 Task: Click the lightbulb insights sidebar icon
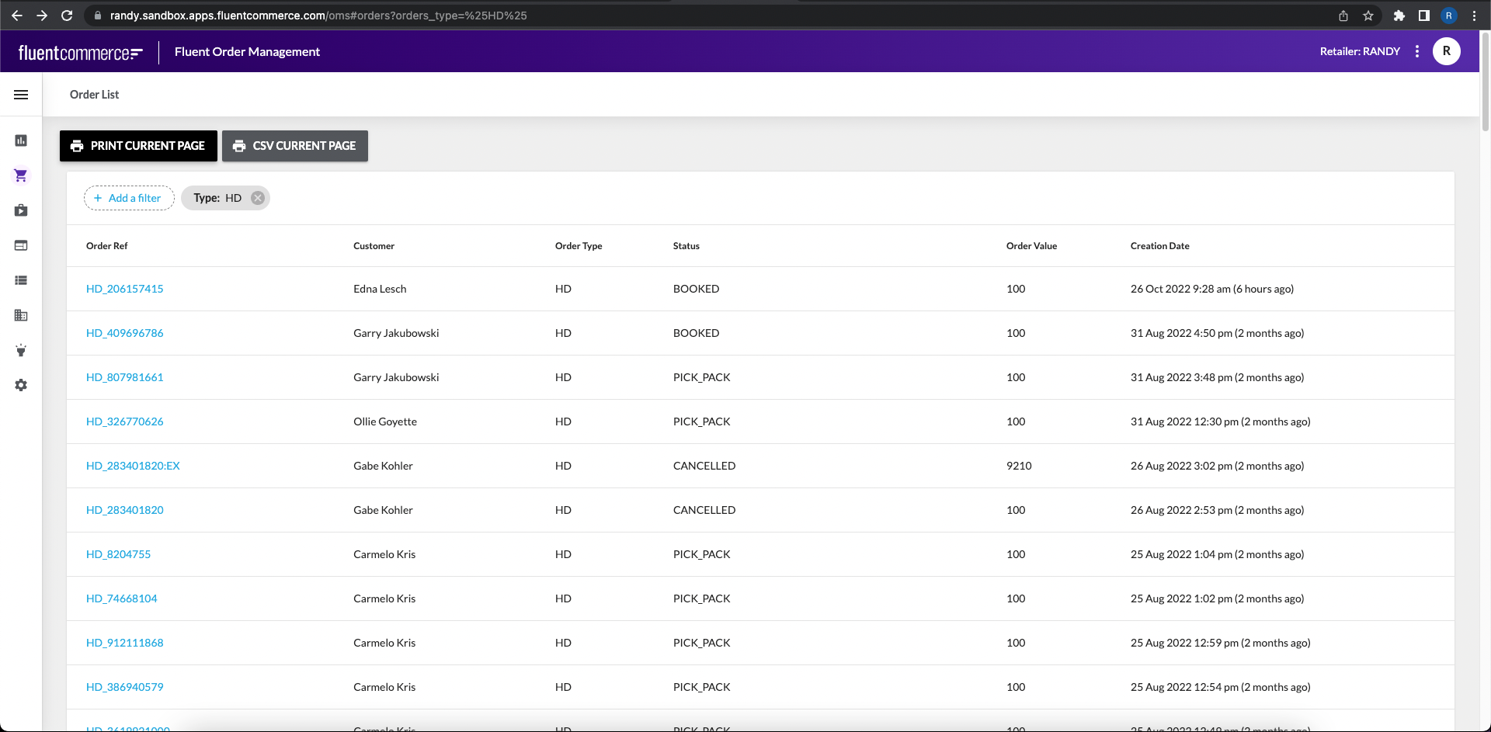[x=21, y=350]
